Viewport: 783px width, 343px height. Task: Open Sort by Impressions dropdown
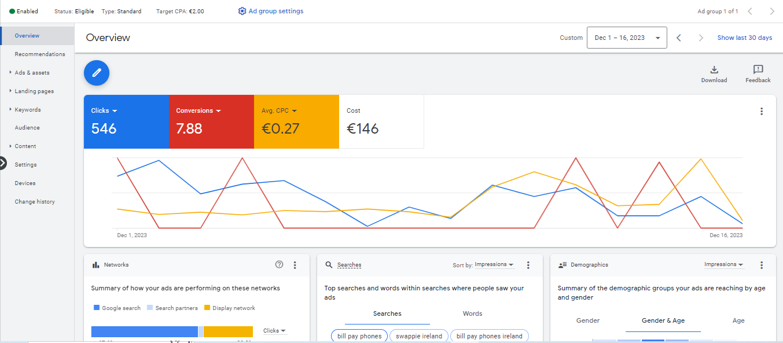pyautogui.click(x=494, y=265)
